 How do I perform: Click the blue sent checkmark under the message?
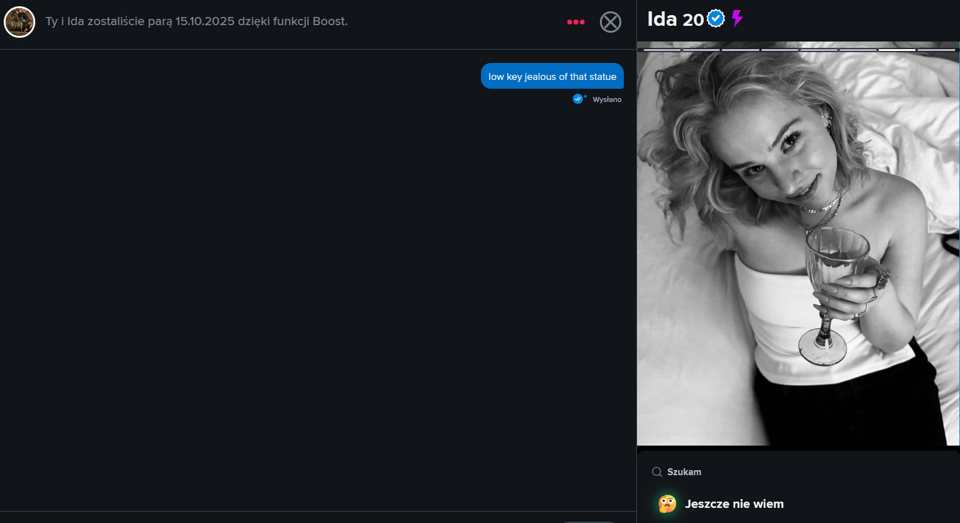[579, 99]
